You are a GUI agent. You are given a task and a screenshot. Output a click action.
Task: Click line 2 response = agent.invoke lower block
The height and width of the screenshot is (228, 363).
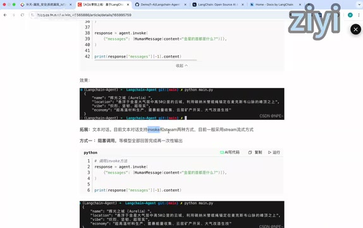121,167
